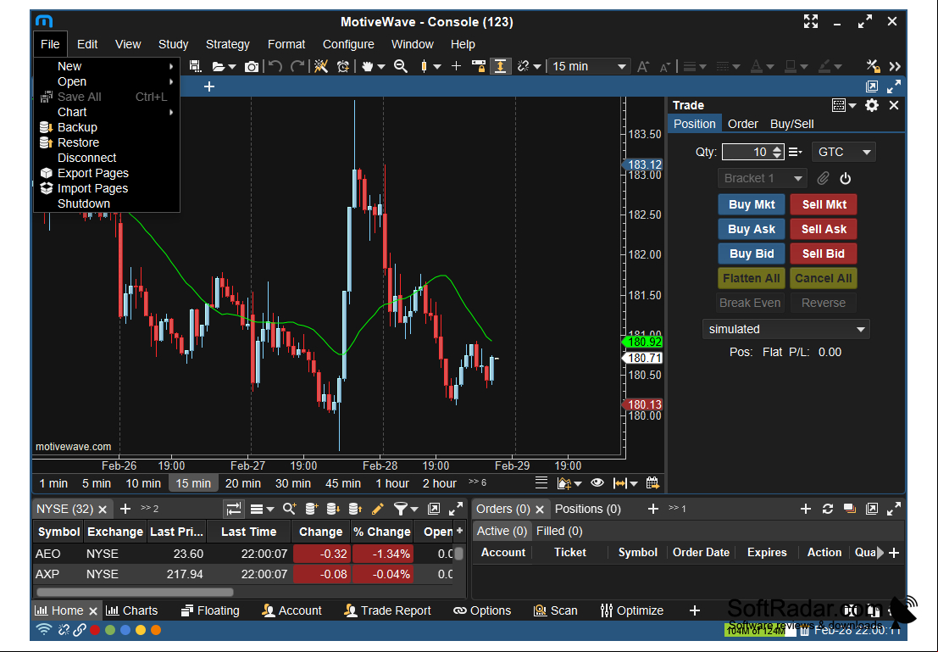The image size is (938, 652).
Task: Click the paperclip icon beside Bracket 1
Action: [x=824, y=178]
